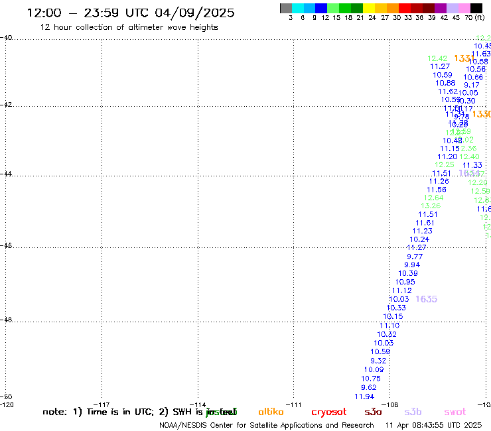Click the longitude axis label -120
Screen dimensions: 491x431
point(7,405)
